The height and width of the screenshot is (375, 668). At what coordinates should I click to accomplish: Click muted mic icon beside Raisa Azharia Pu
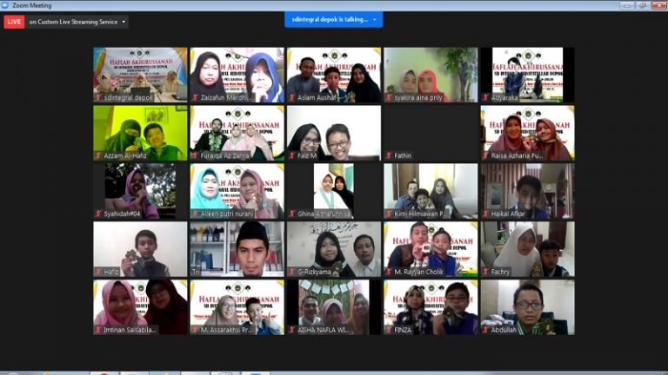[x=485, y=155]
